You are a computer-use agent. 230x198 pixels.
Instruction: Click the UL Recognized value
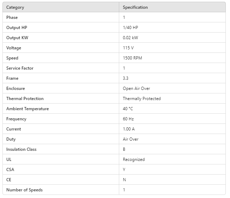point(134,160)
